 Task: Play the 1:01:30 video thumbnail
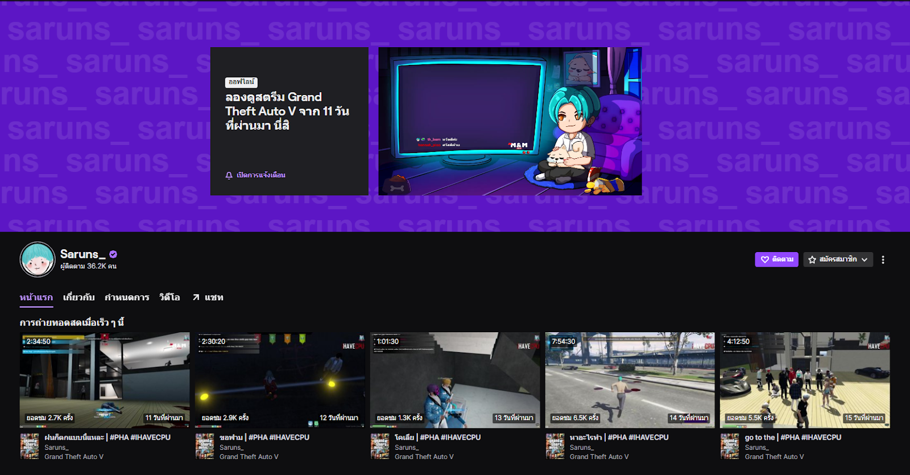[x=455, y=380]
